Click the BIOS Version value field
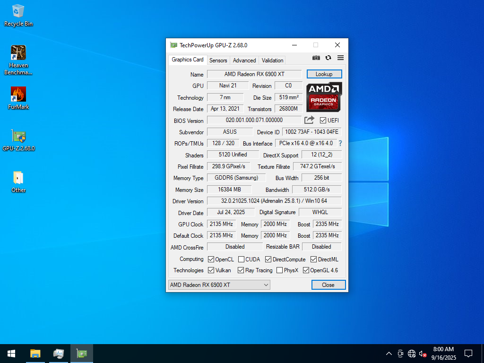484x363 pixels. point(254,120)
